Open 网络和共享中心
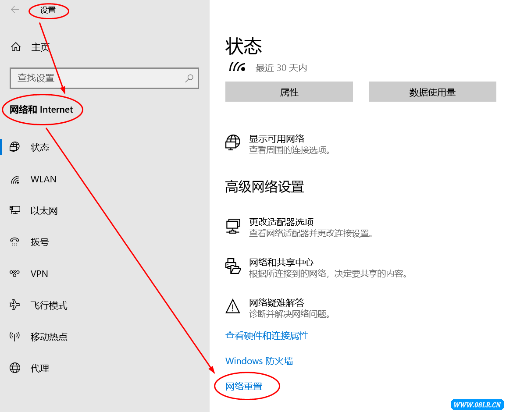The width and height of the screenshot is (506, 412). pos(281,262)
